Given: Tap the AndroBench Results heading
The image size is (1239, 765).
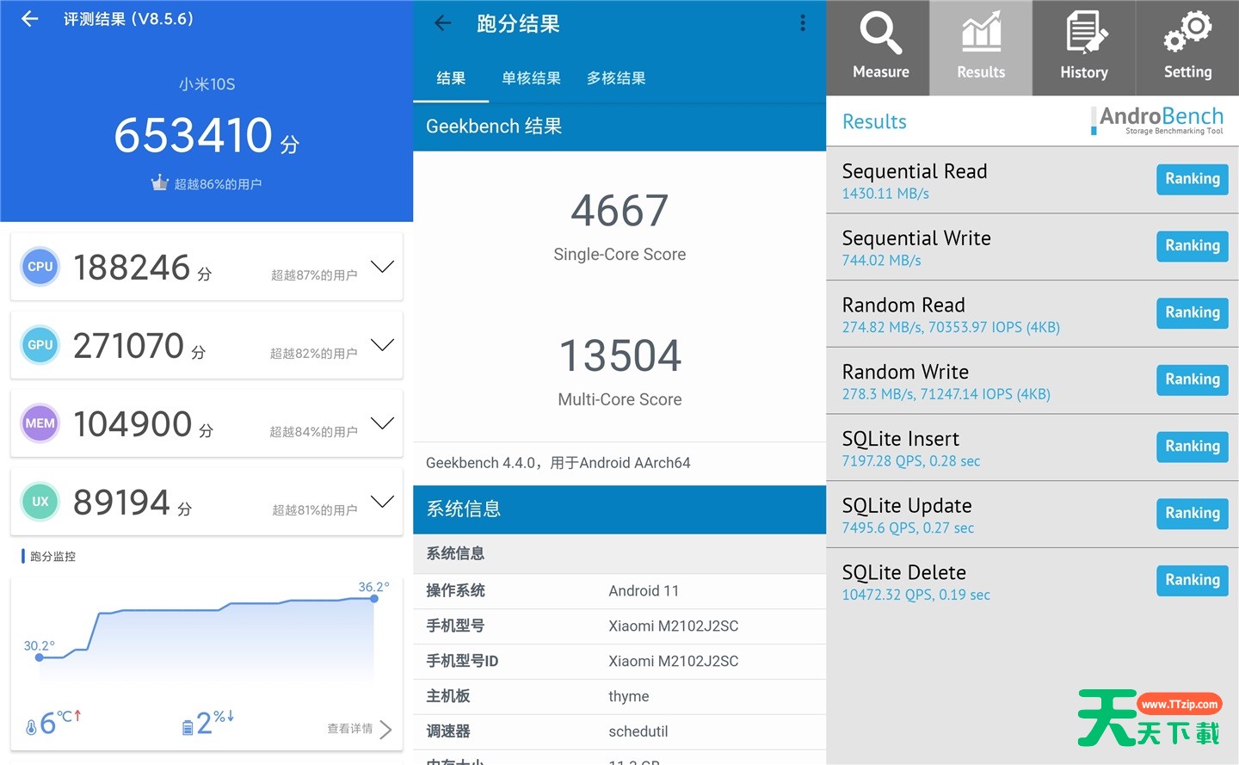Looking at the screenshot, I should (x=874, y=121).
